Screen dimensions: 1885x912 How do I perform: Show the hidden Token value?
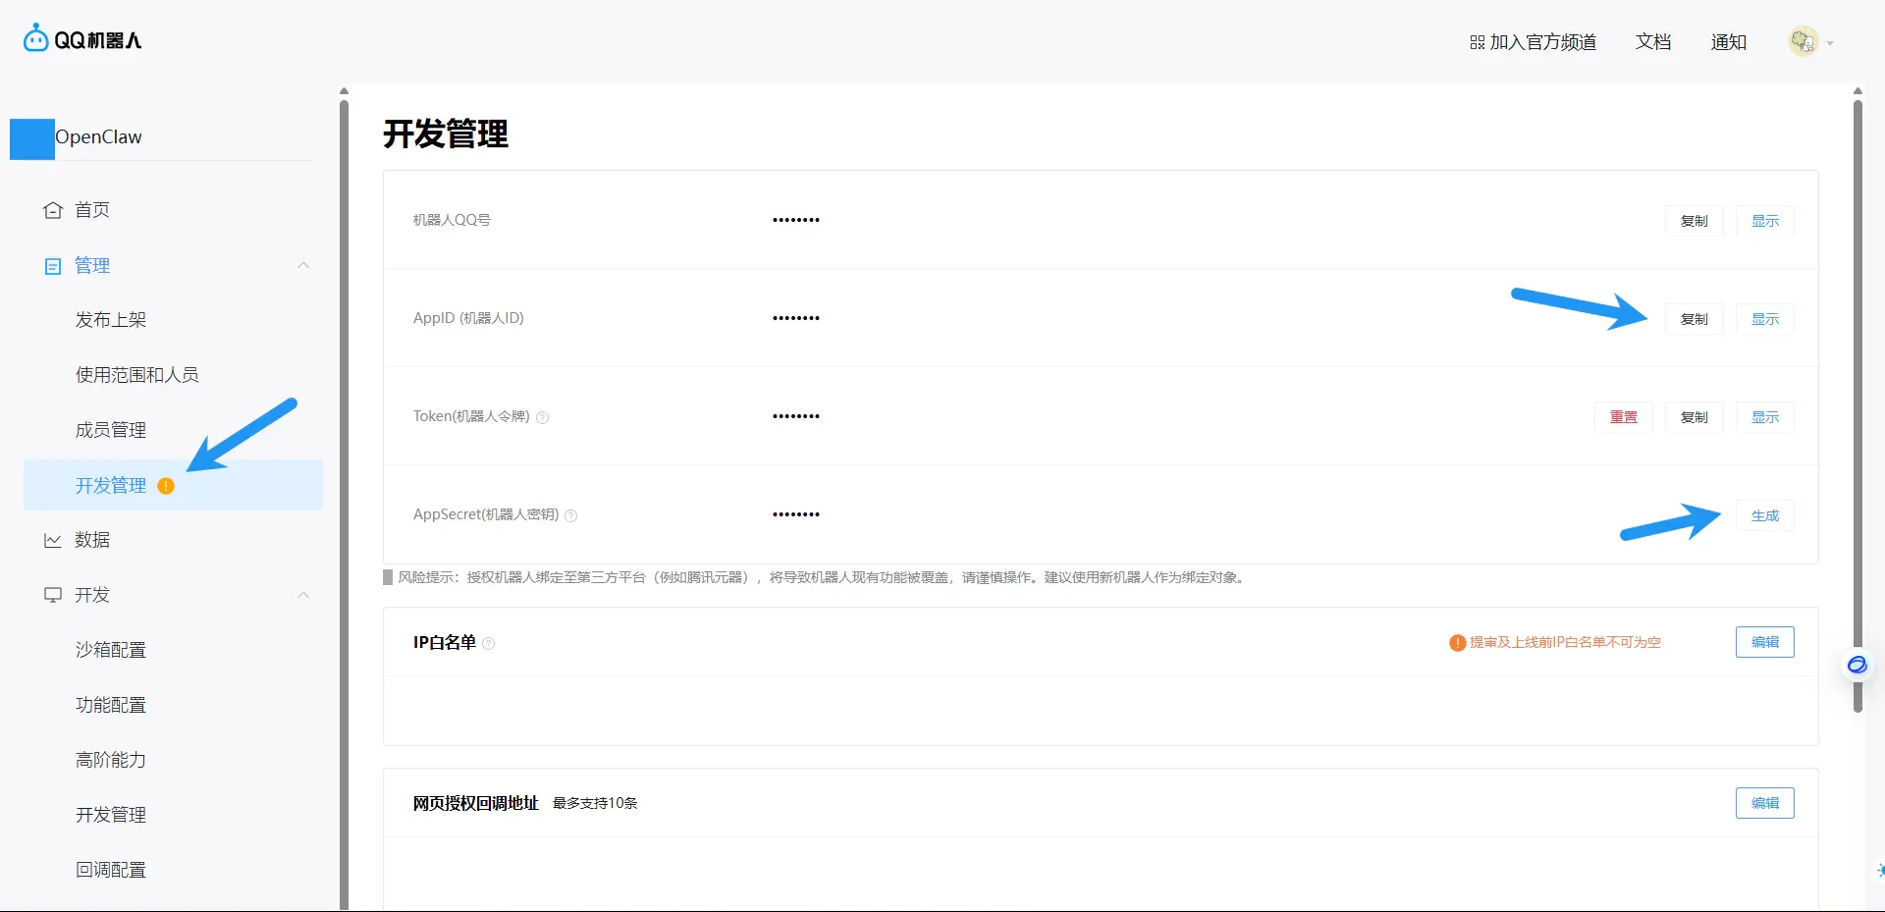(1764, 417)
